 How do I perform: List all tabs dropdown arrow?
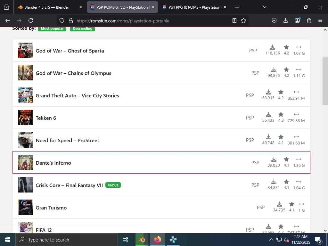point(264,7)
